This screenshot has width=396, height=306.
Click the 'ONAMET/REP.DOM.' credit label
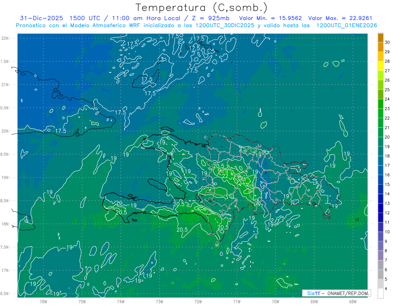click(348, 293)
